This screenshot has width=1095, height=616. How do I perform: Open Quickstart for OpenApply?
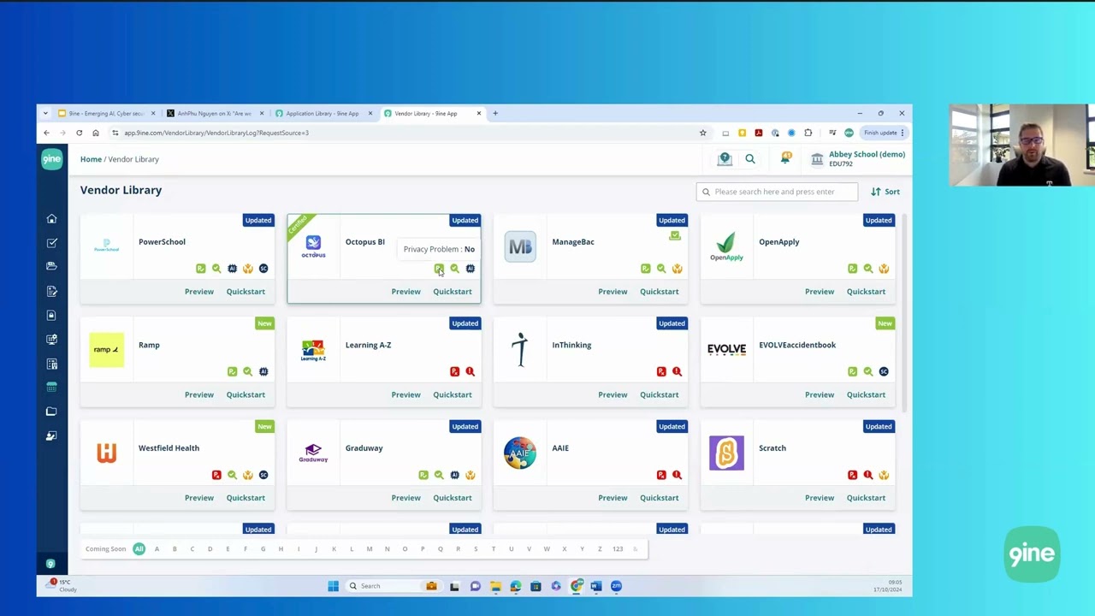pos(866,292)
